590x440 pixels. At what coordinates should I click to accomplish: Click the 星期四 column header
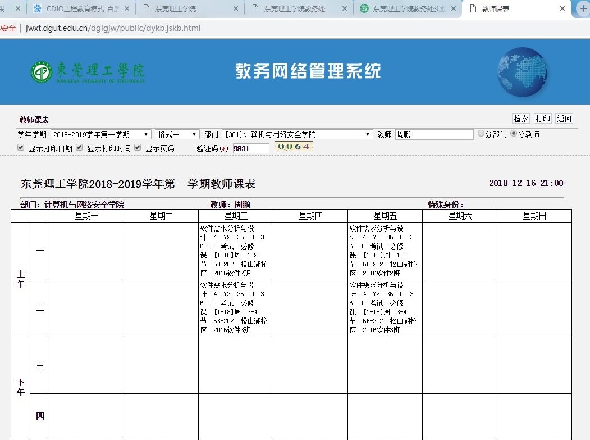click(x=310, y=216)
